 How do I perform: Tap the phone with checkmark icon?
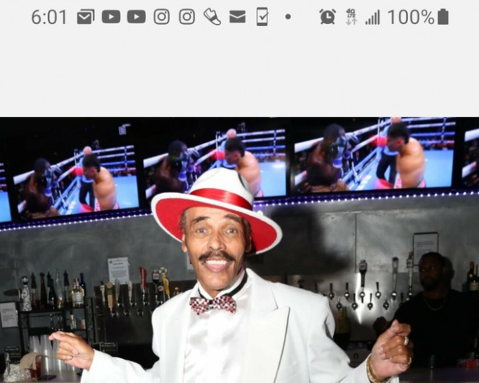262,17
